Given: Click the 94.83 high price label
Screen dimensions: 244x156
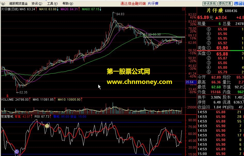Looking at the screenshot, I should coord(120,14).
